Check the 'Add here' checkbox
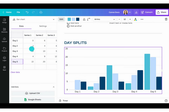The width and height of the screenshot is (169, 112). coord(68,23)
